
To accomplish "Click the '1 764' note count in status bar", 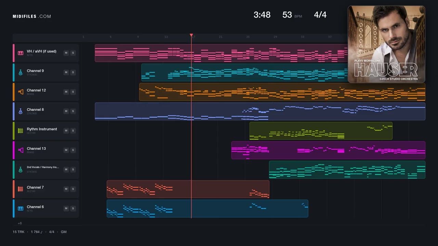I will pos(37,232).
